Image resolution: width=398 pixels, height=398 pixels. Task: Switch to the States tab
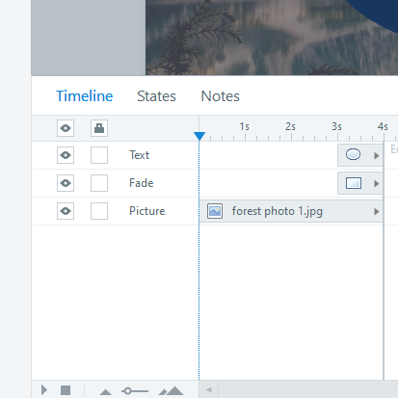click(156, 96)
